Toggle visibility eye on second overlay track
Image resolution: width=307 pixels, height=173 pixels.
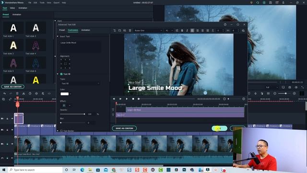click(x=12, y=130)
